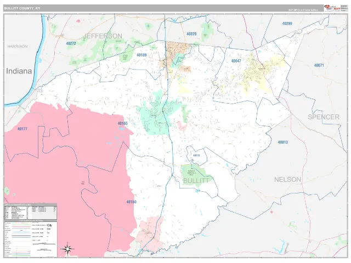Click the 'Indiana' state label
Viewport: 351px width, 263px height.
click(x=19, y=71)
